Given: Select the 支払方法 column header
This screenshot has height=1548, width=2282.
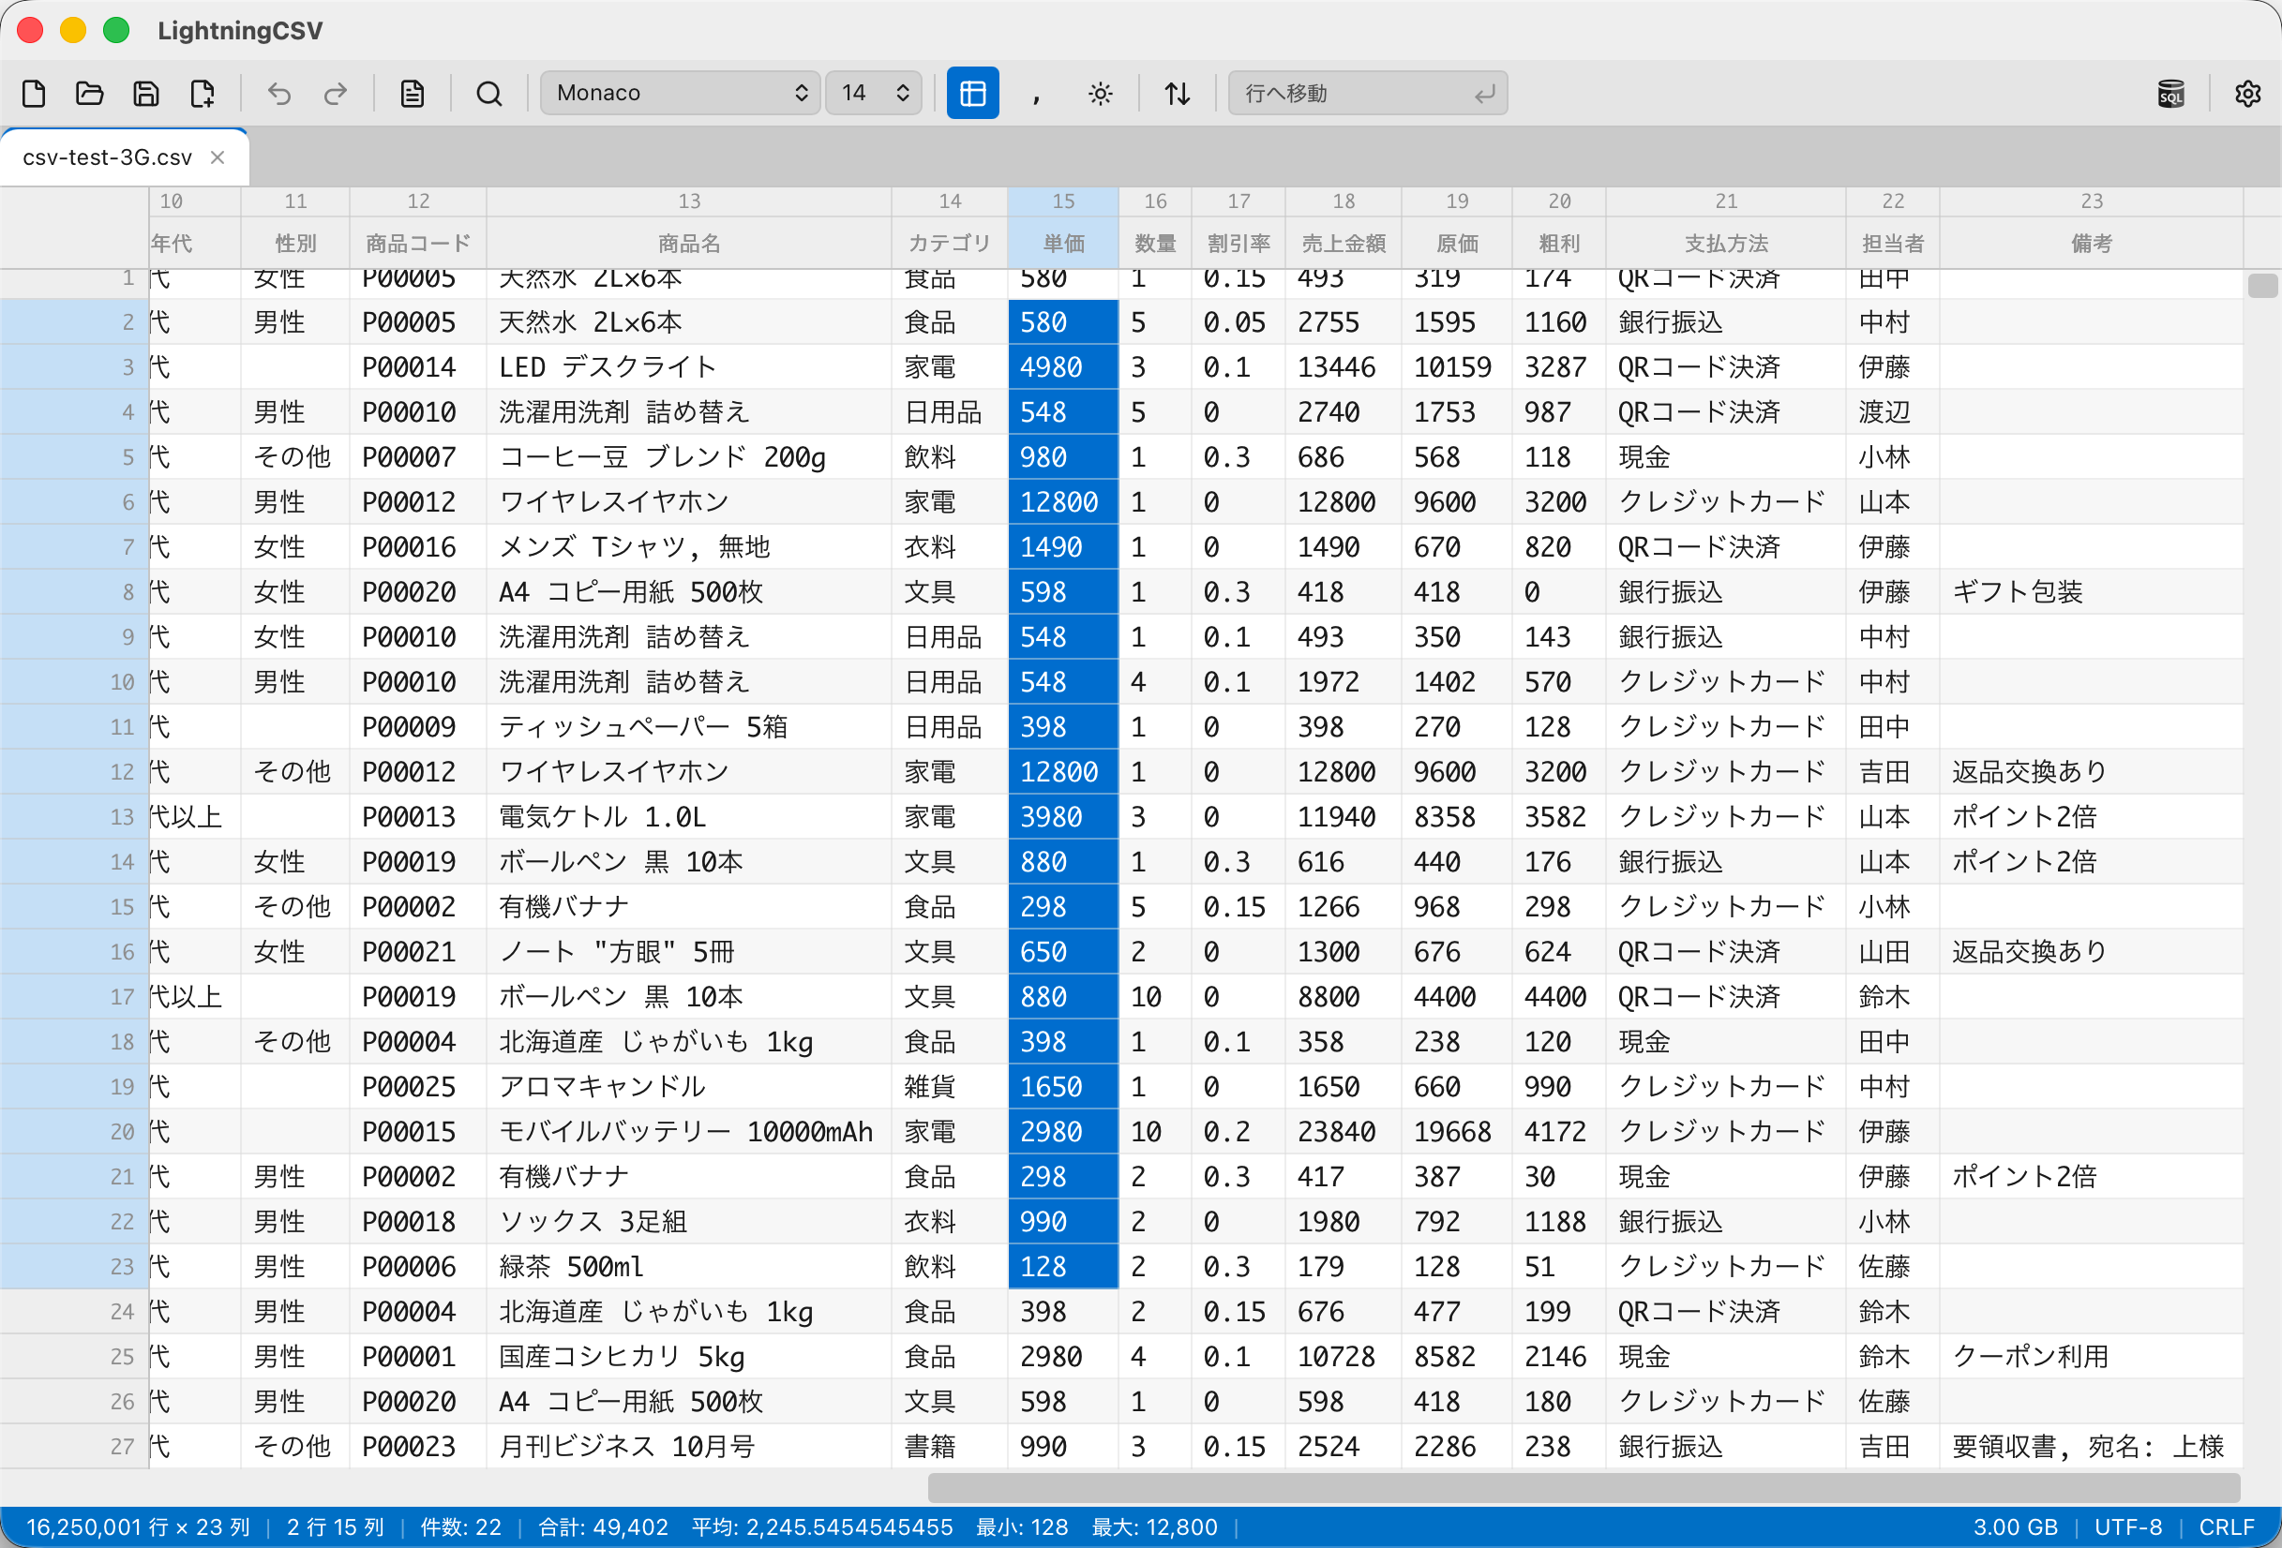Looking at the screenshot, I should tap(1726, 244).
